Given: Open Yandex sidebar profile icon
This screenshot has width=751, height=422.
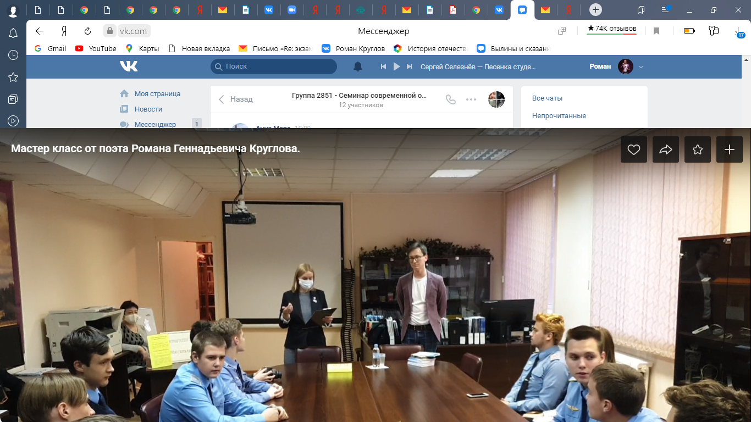Looking at the screenshot, I should click(13, 11).
